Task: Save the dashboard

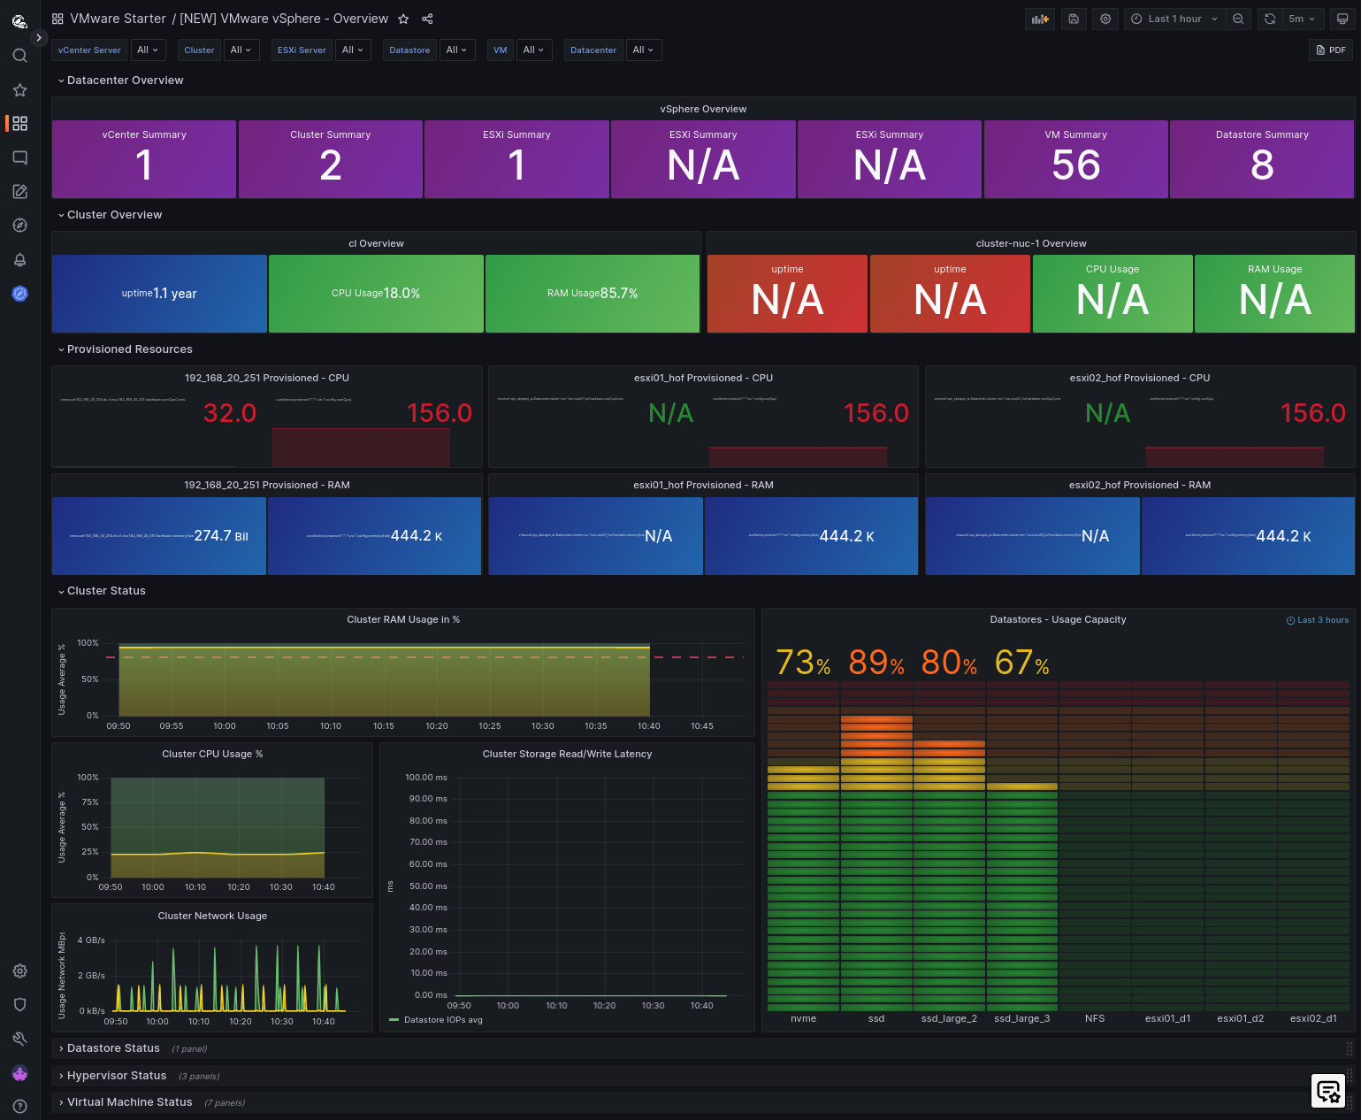Action: click(x=1074, y=19)
